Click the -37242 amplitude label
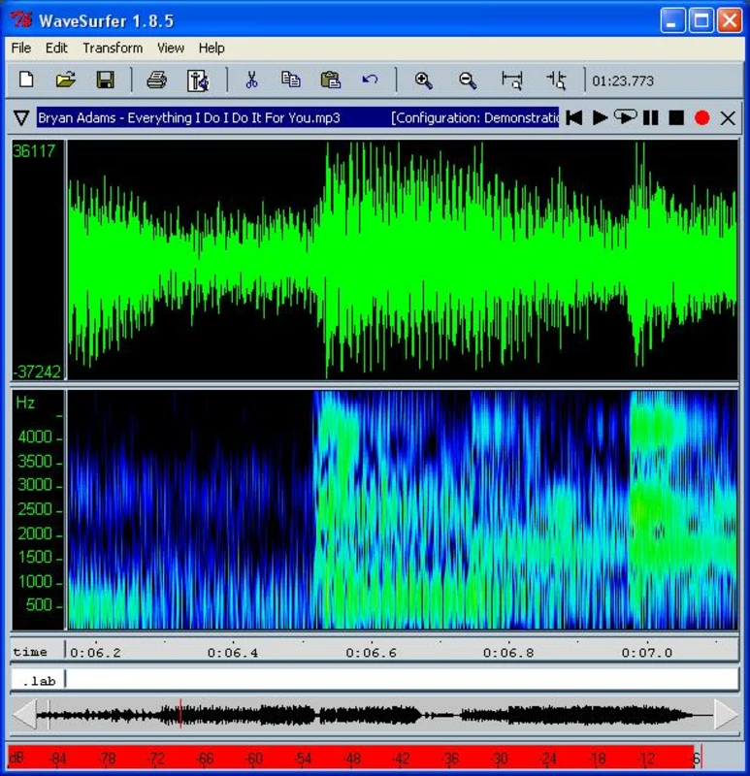The image size is (750, 776). (37, 372)
